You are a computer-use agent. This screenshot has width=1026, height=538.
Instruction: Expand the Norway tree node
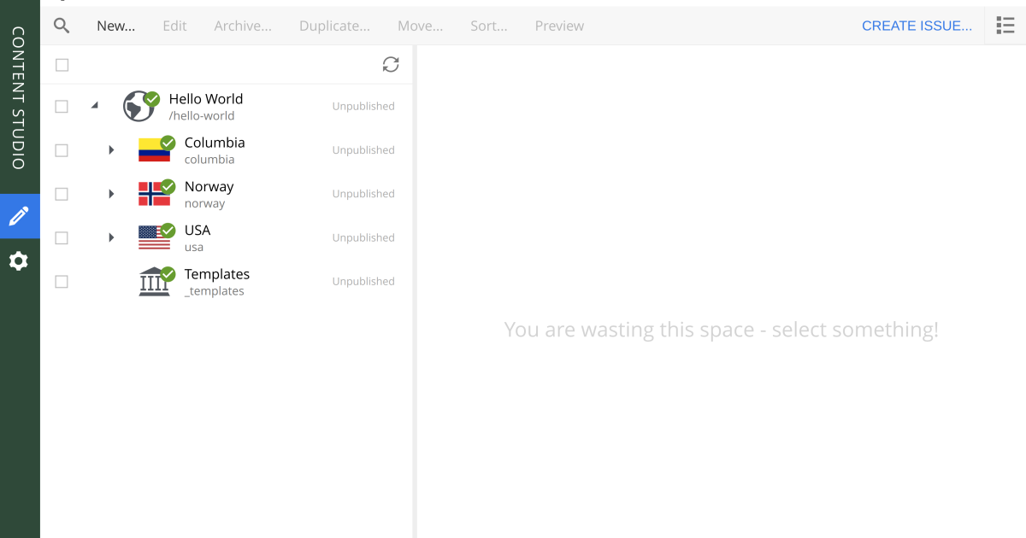(110, 194)
